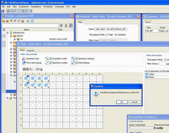169x133 pixels.
Task: Open the Help menu
Action: click(74, 7)
